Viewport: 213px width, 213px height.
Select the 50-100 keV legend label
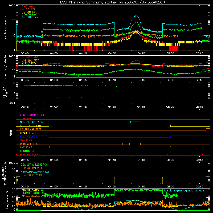coord(30,17)
